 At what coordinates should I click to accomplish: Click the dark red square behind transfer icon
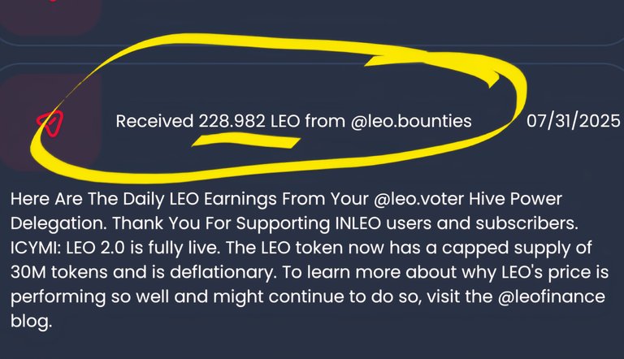click(50, 121)
